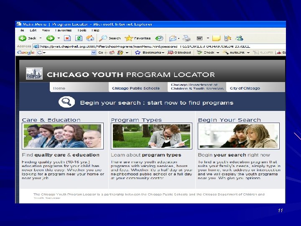Screen dimensions: 301x226
Task: Click the Care & Education heading
Action: tap(51, 120)
